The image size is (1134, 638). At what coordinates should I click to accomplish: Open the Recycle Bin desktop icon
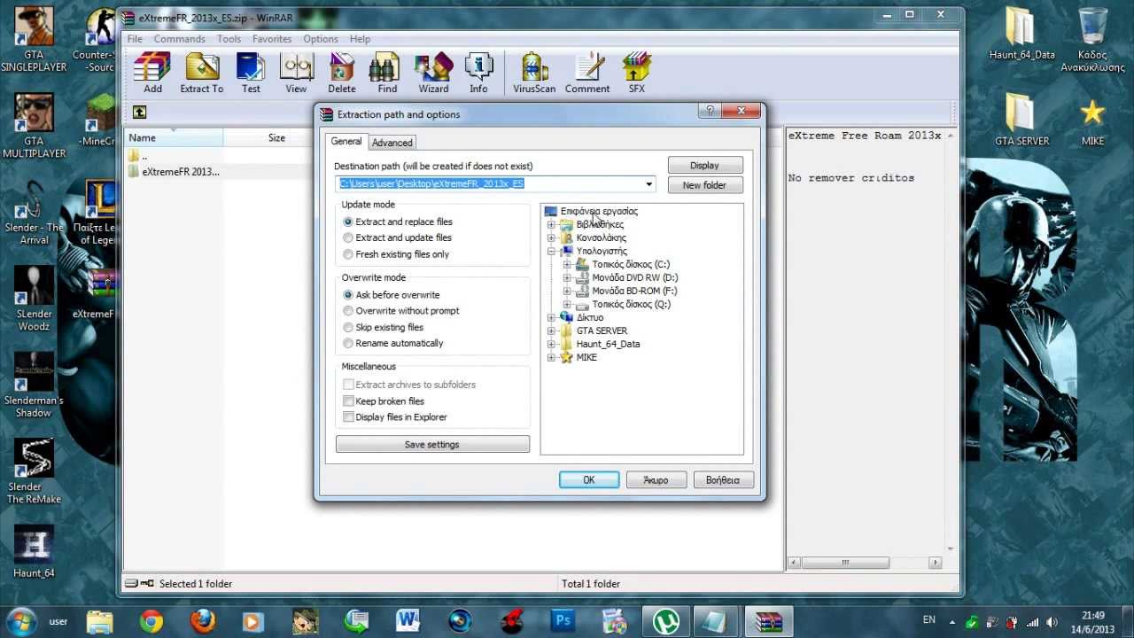tap(1092, 40)
